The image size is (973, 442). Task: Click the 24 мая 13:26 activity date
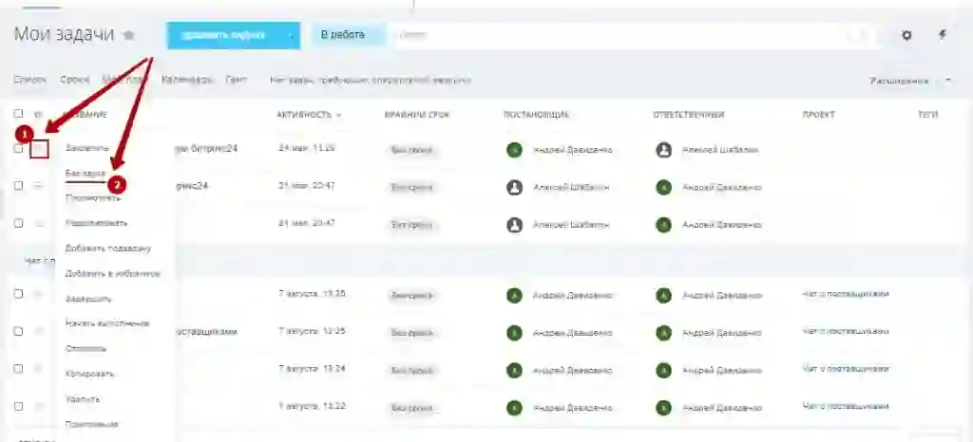[307, 148]
